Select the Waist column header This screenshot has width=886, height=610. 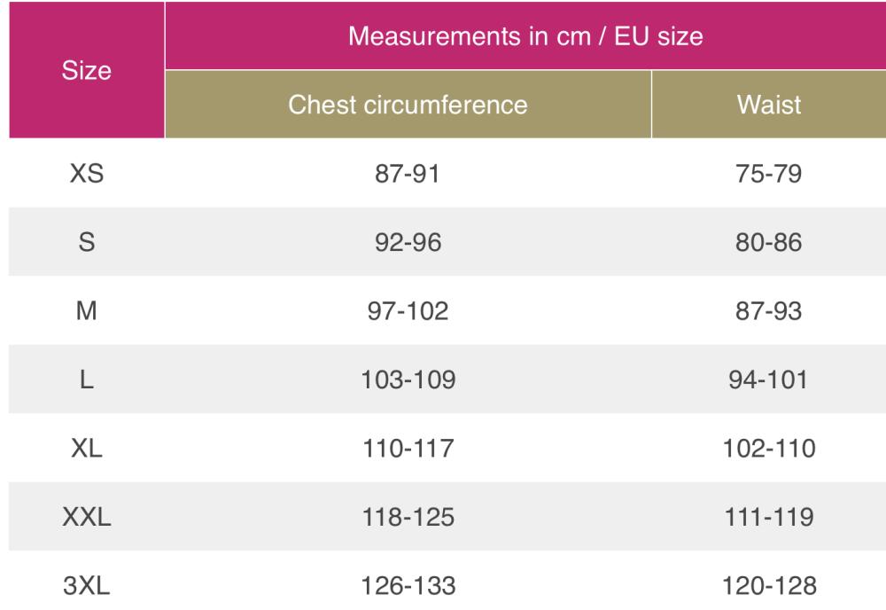(x=768, y=106)
